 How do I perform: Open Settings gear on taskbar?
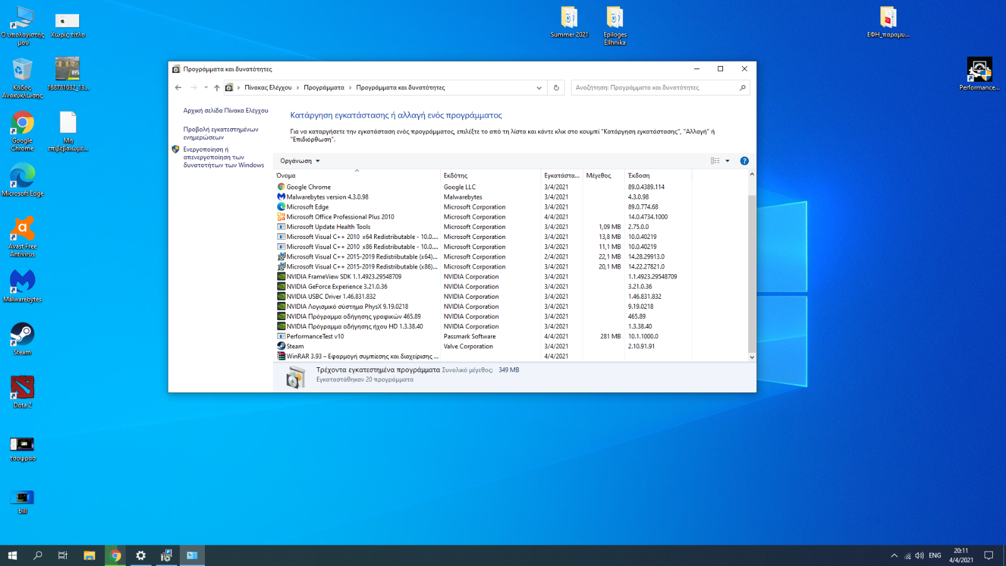[141, 555]
